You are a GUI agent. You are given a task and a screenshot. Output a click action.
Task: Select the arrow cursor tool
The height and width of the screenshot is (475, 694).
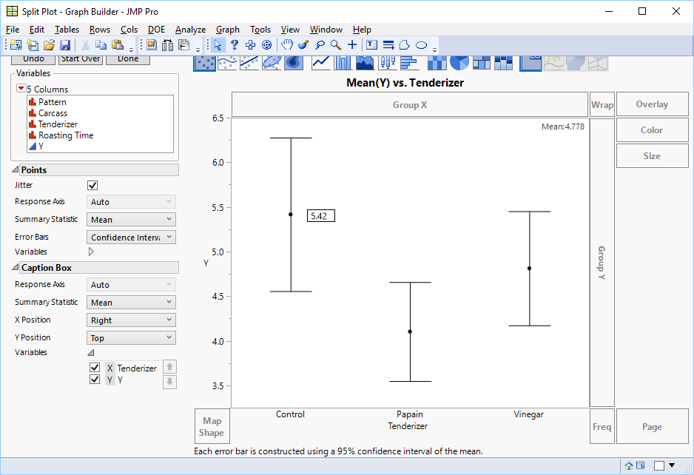(x=218, y=44)
